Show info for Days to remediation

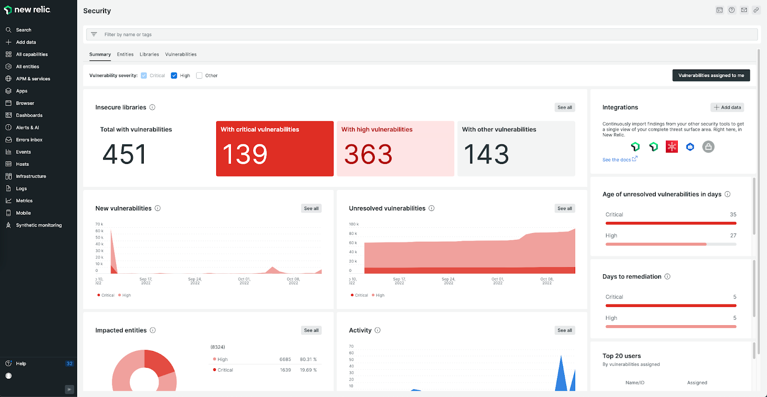(667, 277)
